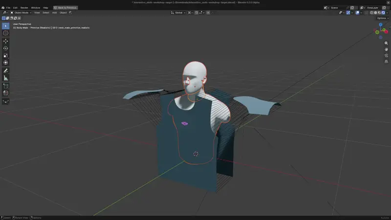Click the pin scene icon

[348, 8]
